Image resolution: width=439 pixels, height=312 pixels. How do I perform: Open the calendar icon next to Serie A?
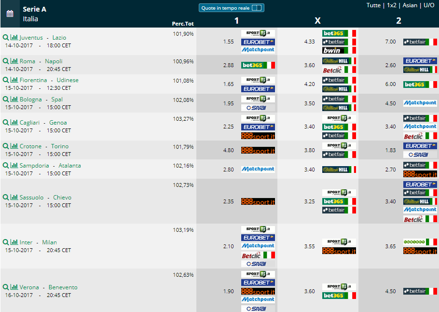[x=10, y=14]
